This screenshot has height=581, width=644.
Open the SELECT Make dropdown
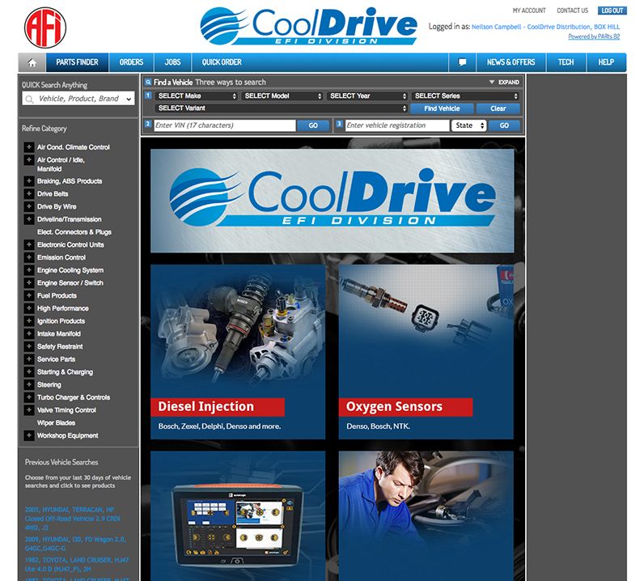[197, 96]
